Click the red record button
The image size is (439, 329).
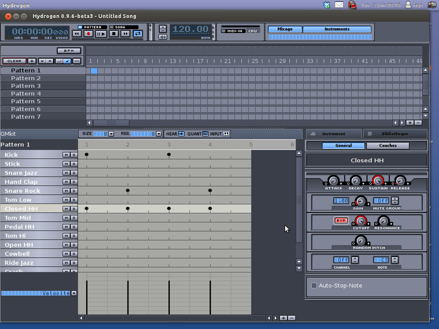(89, 34)
